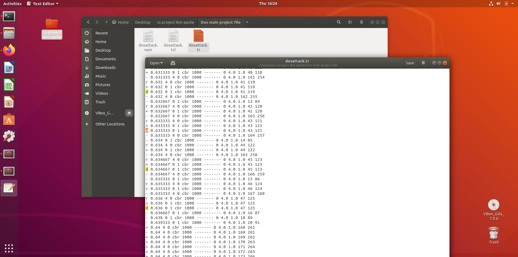The image size is (518, 257).
Task: Eject the VBox_G... drive in sidebar
Action: tap(129, 113)
